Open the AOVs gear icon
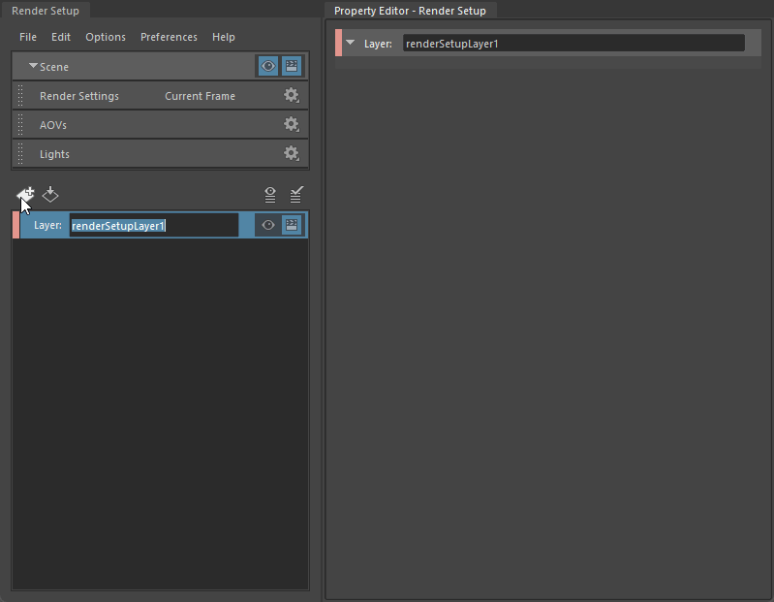 (291, 125)
